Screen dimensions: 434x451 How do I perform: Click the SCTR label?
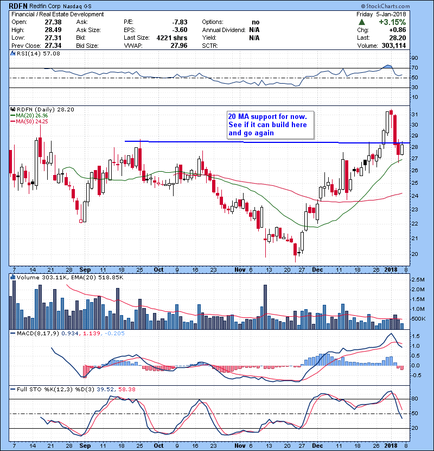(209, 46)
